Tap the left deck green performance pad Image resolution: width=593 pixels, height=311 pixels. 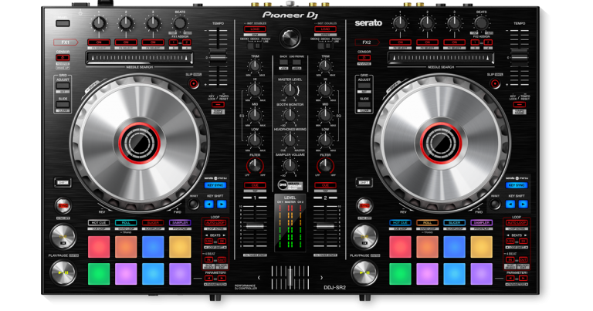tap(100, 273)
